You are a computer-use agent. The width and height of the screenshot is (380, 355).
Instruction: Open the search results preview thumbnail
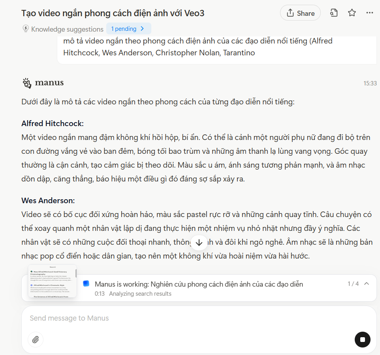[53, 281]
